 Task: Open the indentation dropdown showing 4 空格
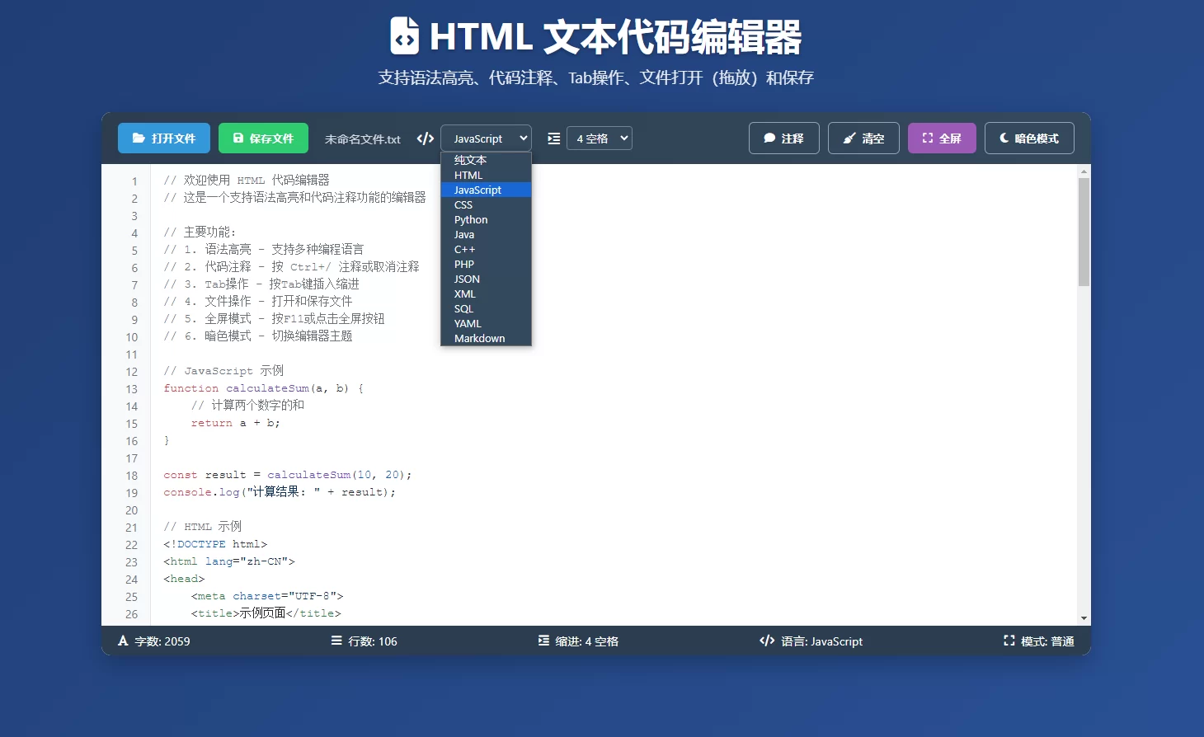tap(600, 138)
